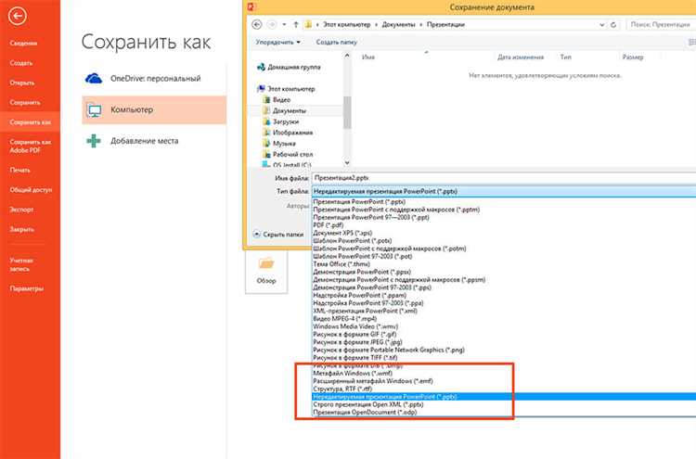Open Рабочий стол in the tree
Screen dimensions: 696x459
point(288,154)
